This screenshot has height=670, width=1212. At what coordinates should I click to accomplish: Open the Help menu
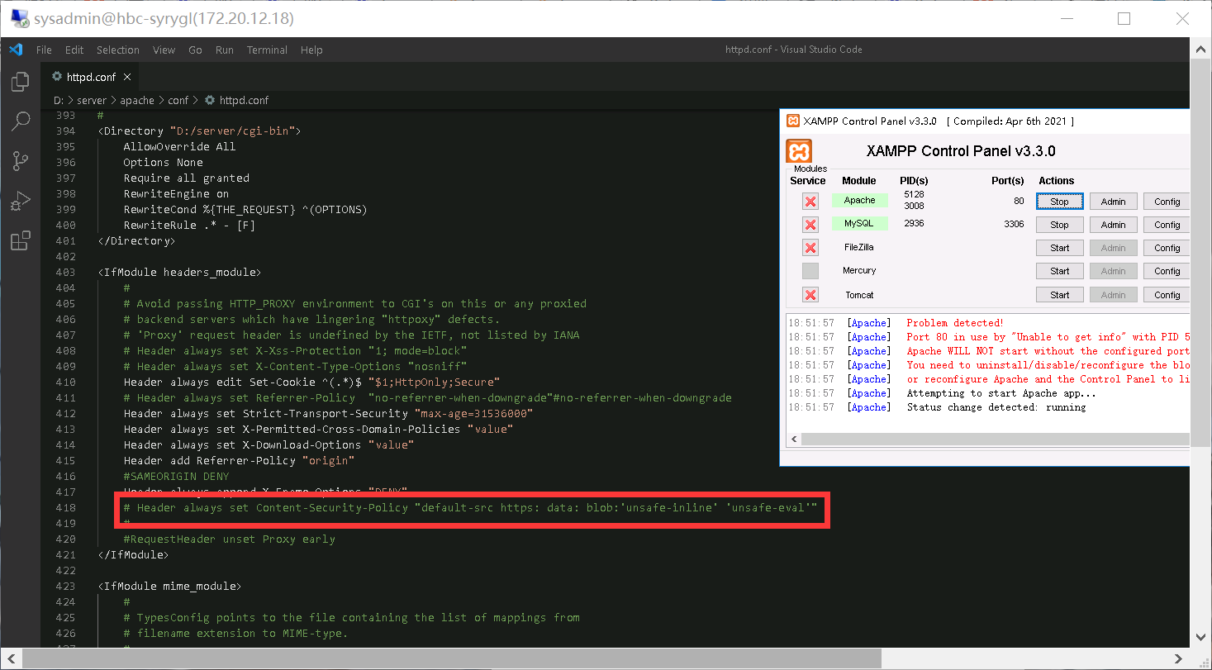tap(311, 50)
